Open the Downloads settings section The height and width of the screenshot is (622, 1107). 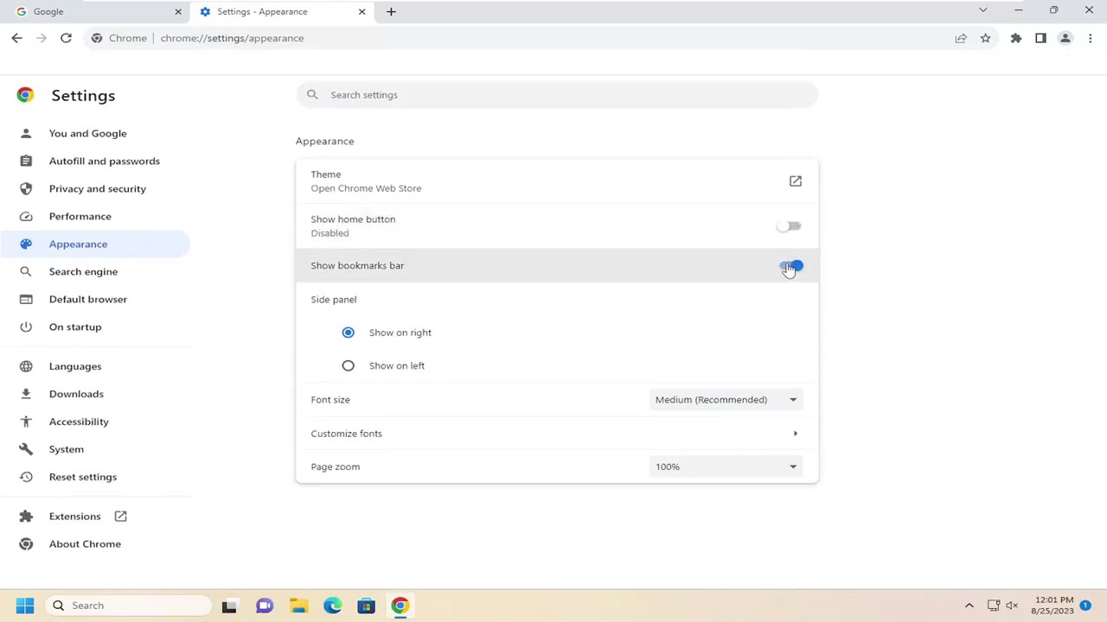[76, 394]
